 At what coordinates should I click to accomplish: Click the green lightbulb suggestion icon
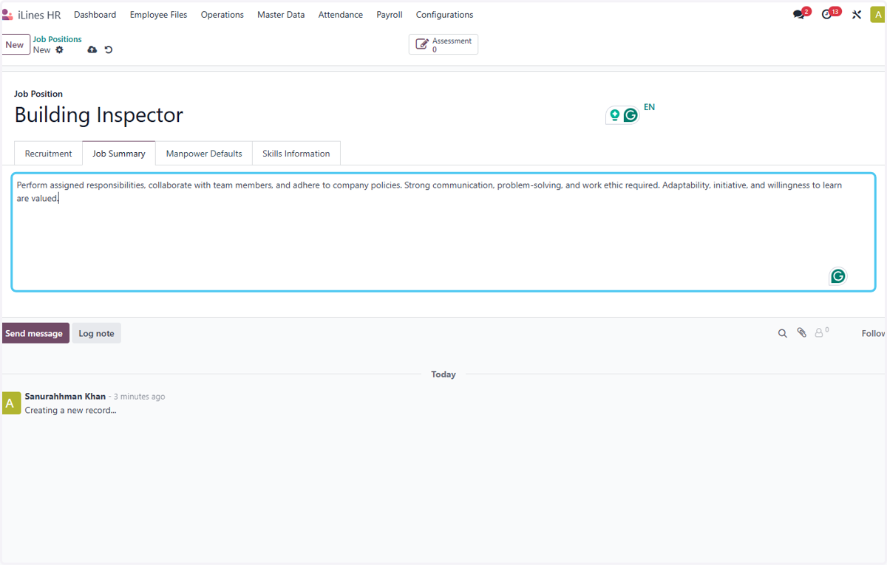(614, 115)
